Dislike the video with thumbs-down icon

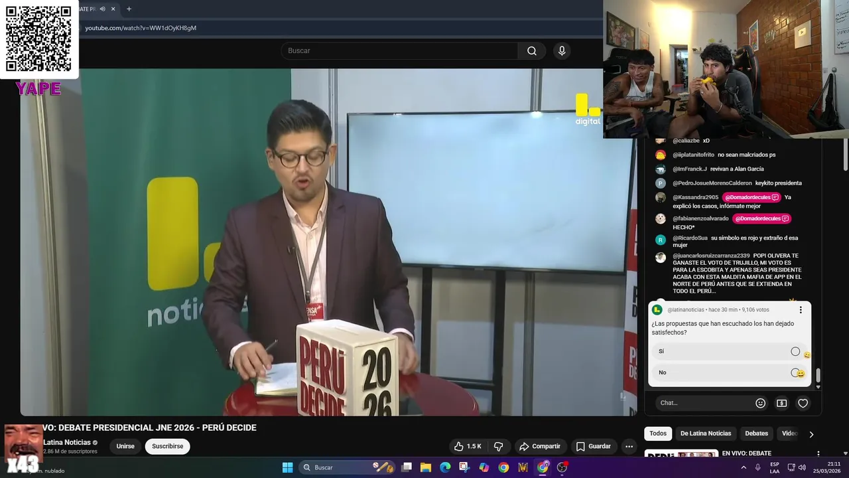pyautogui.click(x=499, y=446)
